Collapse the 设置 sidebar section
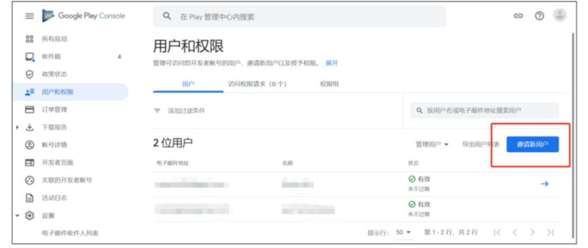This screenshot has width=588, height=248. pyautogui.click(x=18, y=215)
